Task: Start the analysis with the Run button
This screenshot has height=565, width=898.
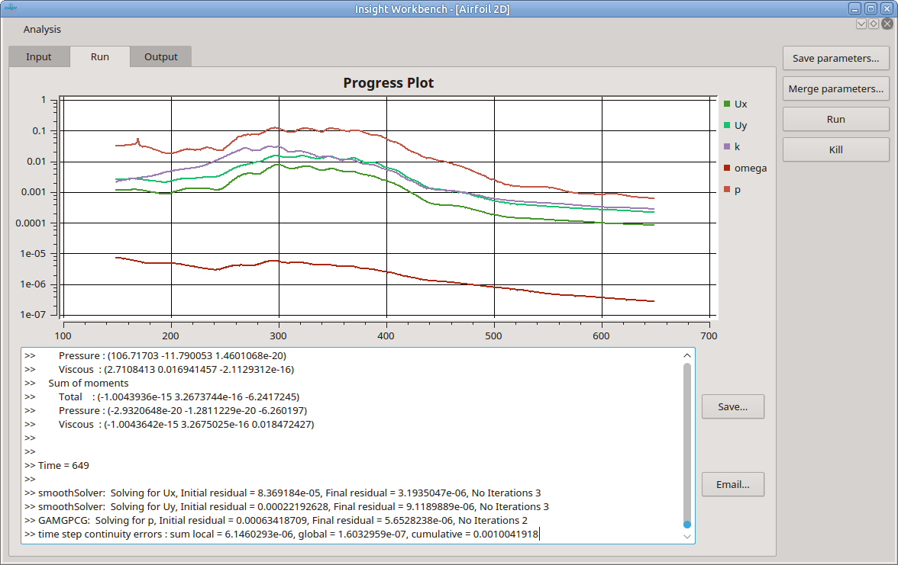Action: [x=835, y=120]
